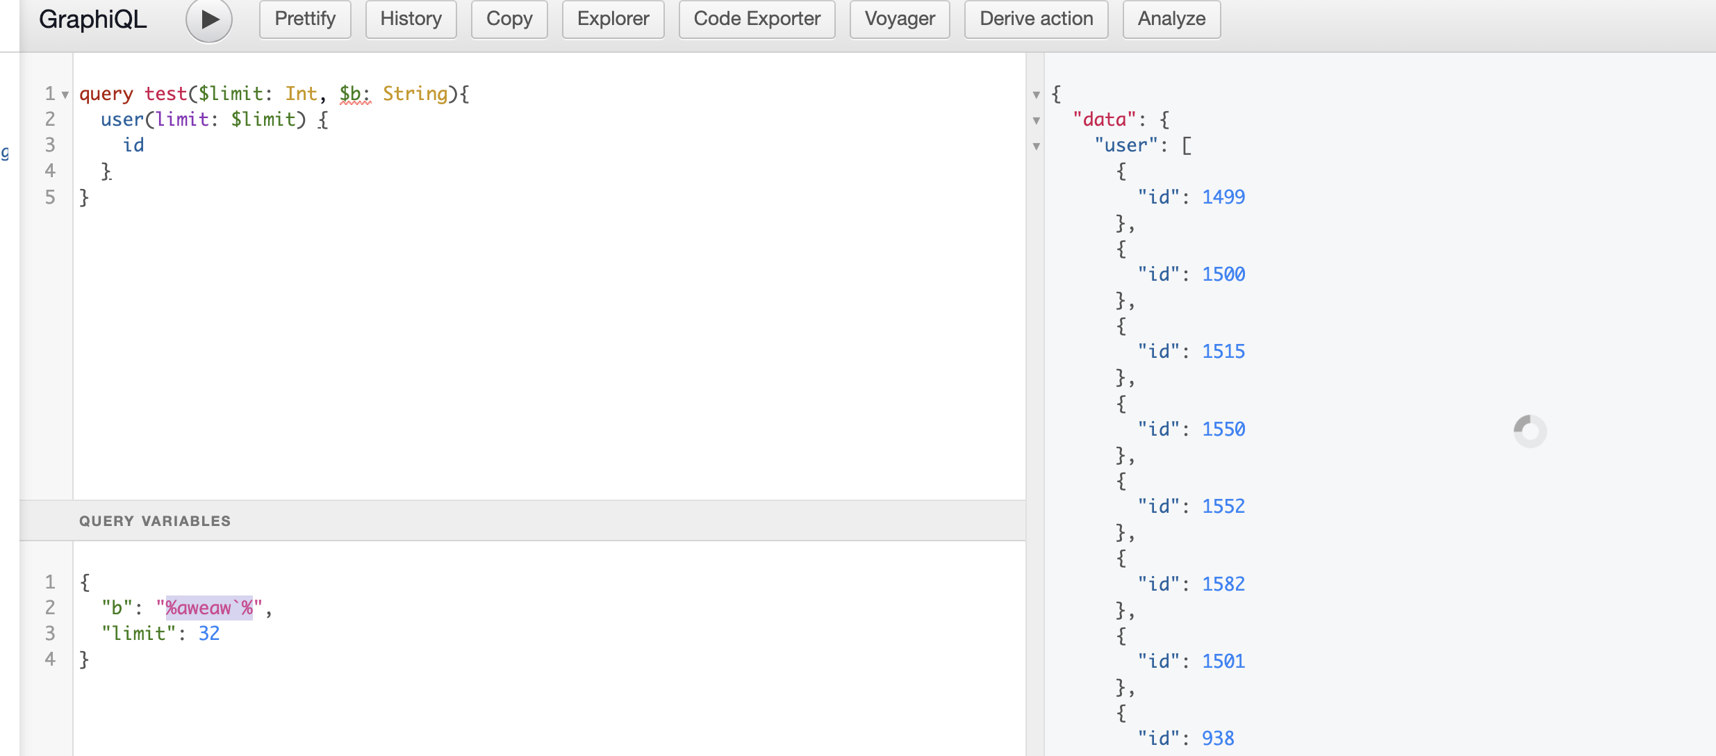Screen dimensions: 1716x756
Task: Copy the query using the Copy button
Action: click(x=509, y=19)
